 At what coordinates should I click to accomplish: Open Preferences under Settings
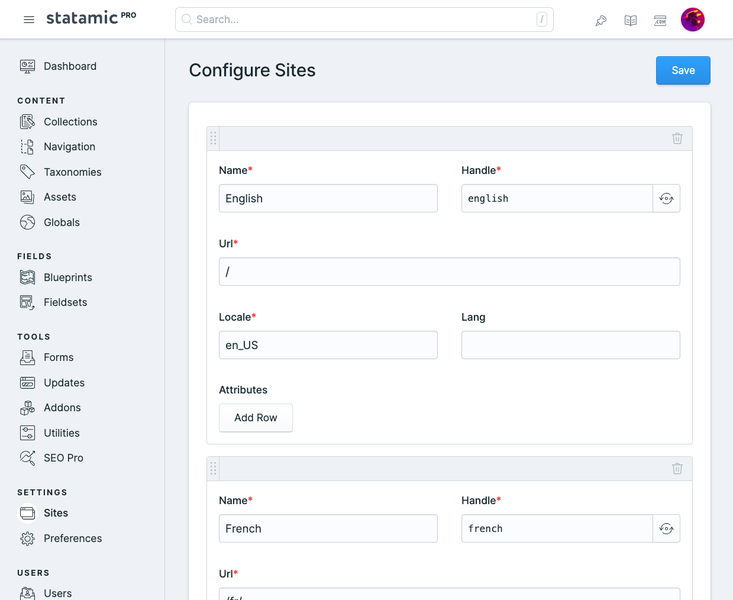tap(73, 538)
